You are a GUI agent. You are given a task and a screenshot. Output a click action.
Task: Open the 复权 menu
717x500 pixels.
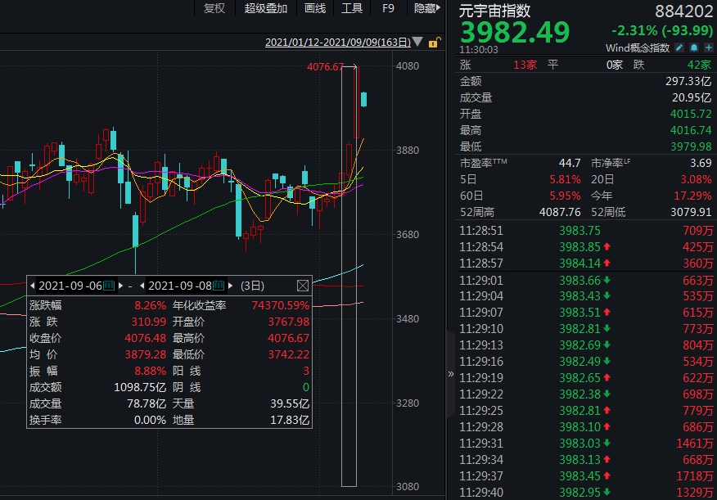(x=214, y=8)
